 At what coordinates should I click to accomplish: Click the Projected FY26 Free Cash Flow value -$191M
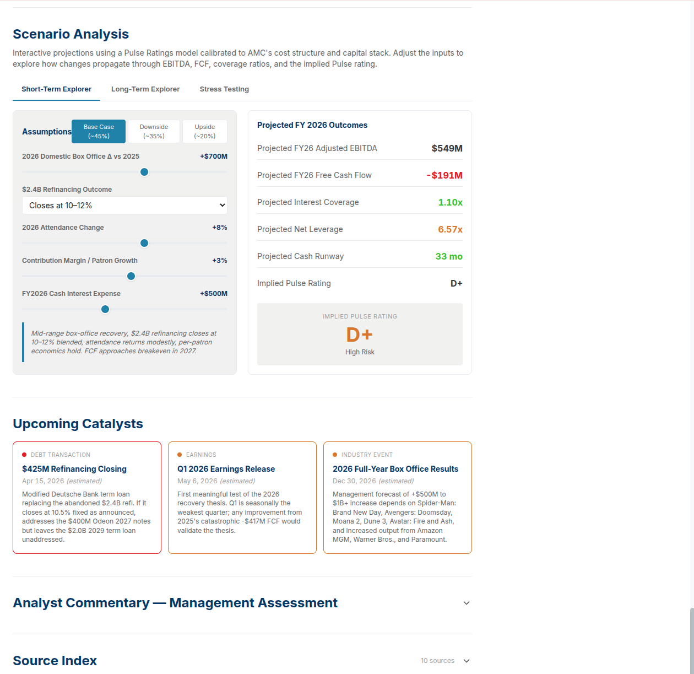tap(444, 175)
